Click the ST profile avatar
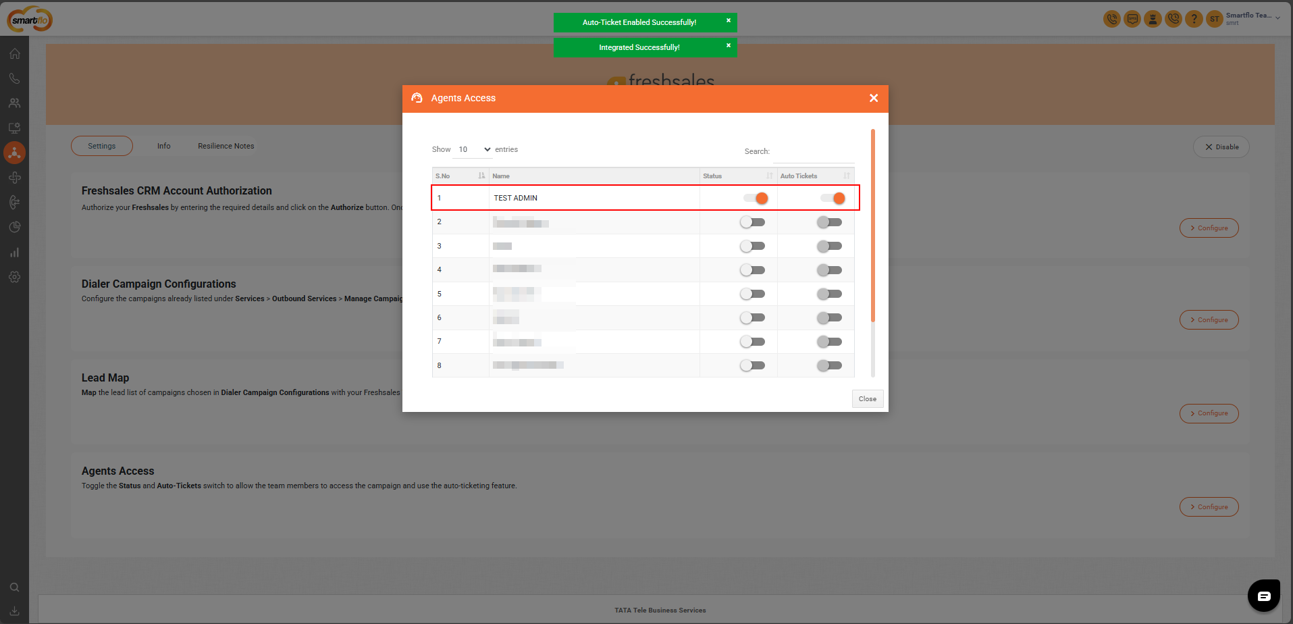Viewport: 1293px width, 624px height. 1215,19
